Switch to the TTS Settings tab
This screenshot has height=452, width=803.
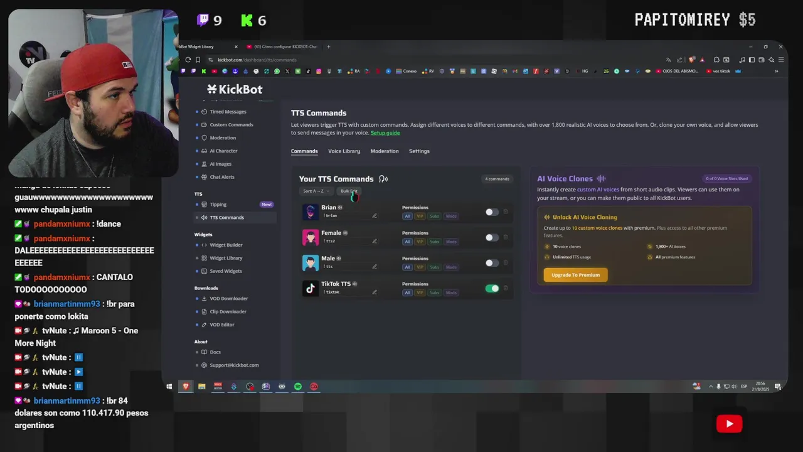(x=419, y=151)
